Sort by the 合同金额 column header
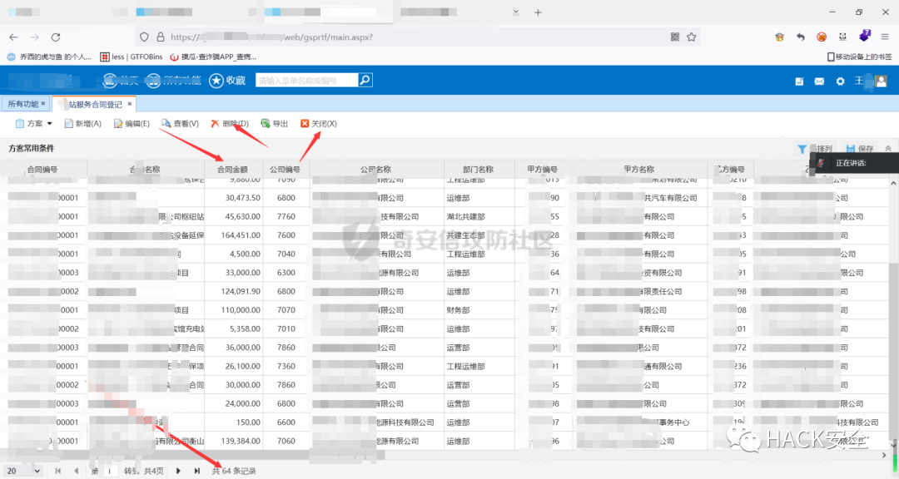The image size is (899, 479). click(233, 170)
